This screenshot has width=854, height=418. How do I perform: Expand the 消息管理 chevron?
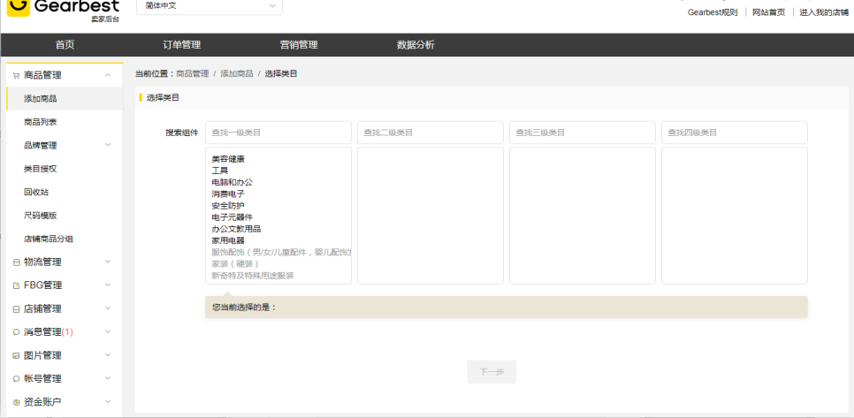(107, 332)
